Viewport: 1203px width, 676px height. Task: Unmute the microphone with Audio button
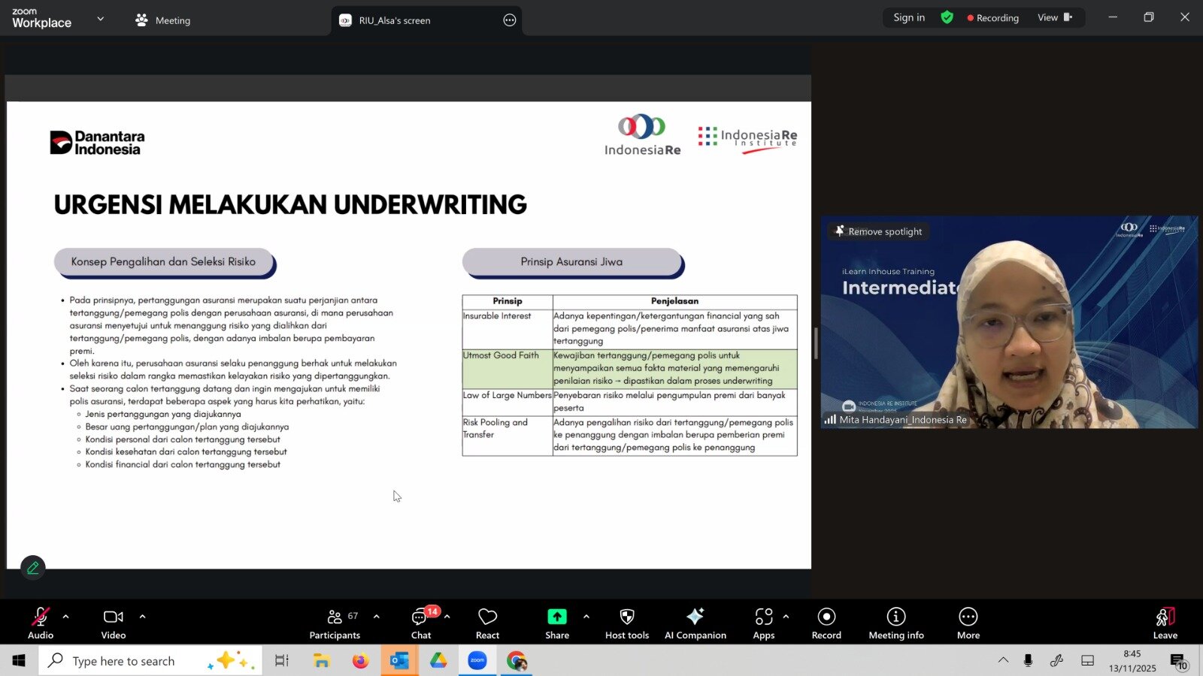click(x=41, y=623)
